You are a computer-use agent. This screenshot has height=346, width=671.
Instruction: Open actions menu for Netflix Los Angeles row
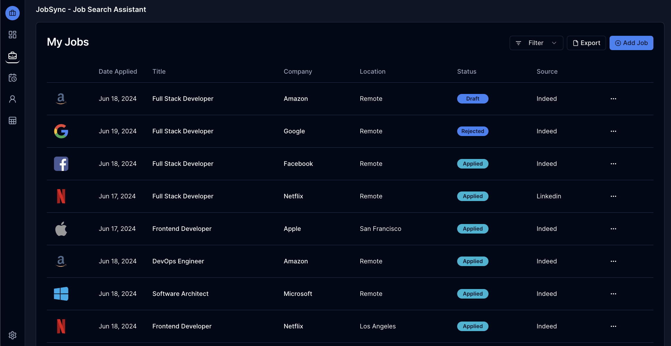coord(613,326)
